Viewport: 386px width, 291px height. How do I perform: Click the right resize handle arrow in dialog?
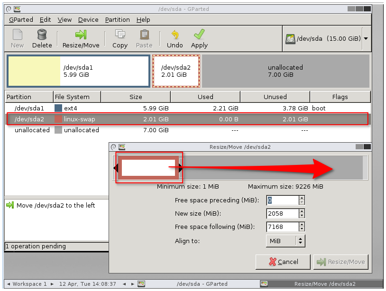[x=181, y=168]
